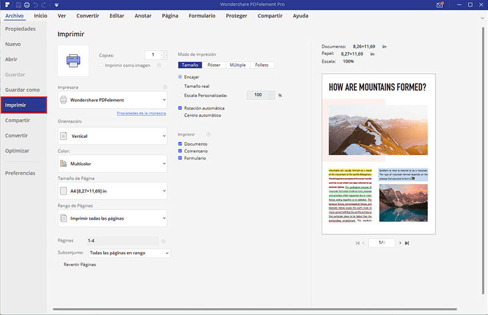Collapse the ribbon with the chevron
488x315 pixels.
coord(482,18)
